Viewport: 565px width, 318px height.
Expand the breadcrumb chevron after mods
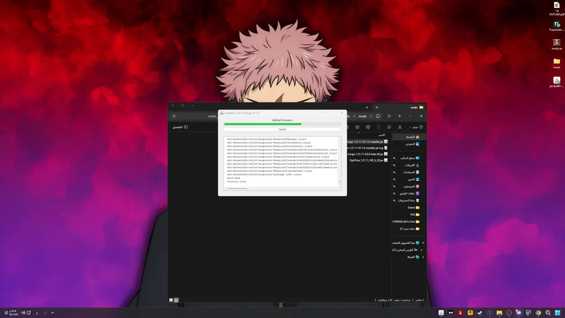[354, 116]
